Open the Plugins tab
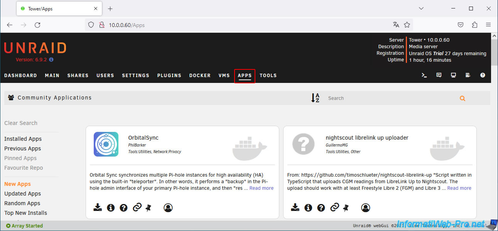Screen dimensions: 498x231 169,76
